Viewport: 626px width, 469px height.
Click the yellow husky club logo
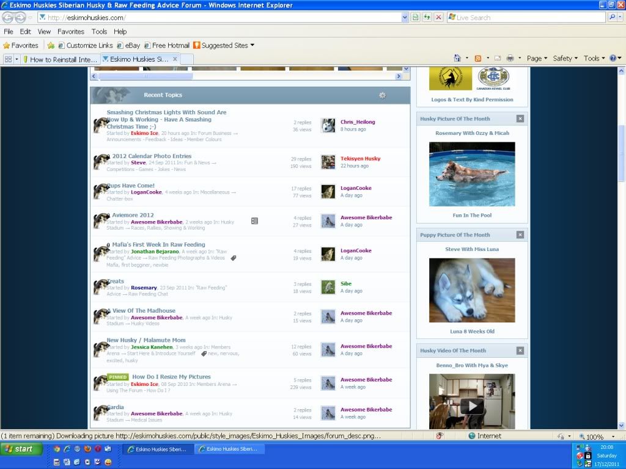click(451, 78)
